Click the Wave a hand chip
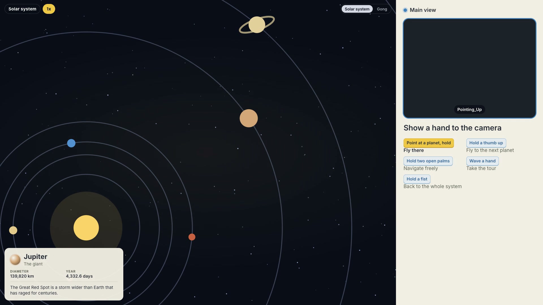The image size is (543, 305). click(482, 161)
